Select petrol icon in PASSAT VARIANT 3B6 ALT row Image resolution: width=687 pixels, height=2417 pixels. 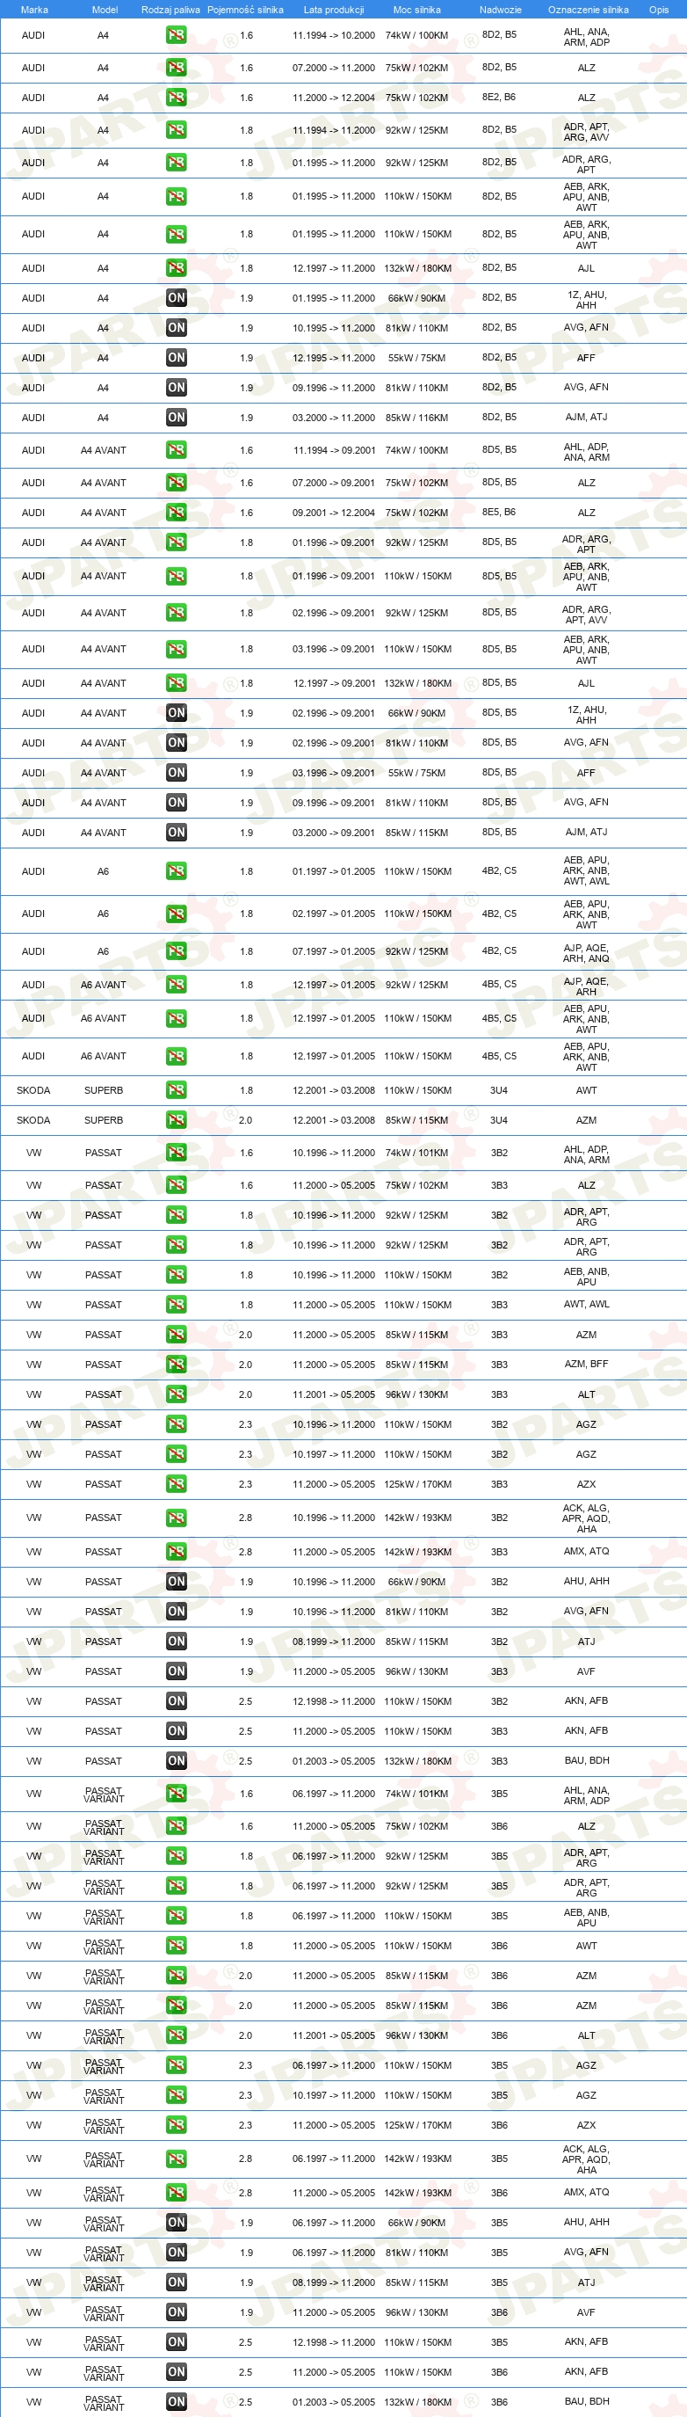pyautogui.click(x=177, y=2035)
